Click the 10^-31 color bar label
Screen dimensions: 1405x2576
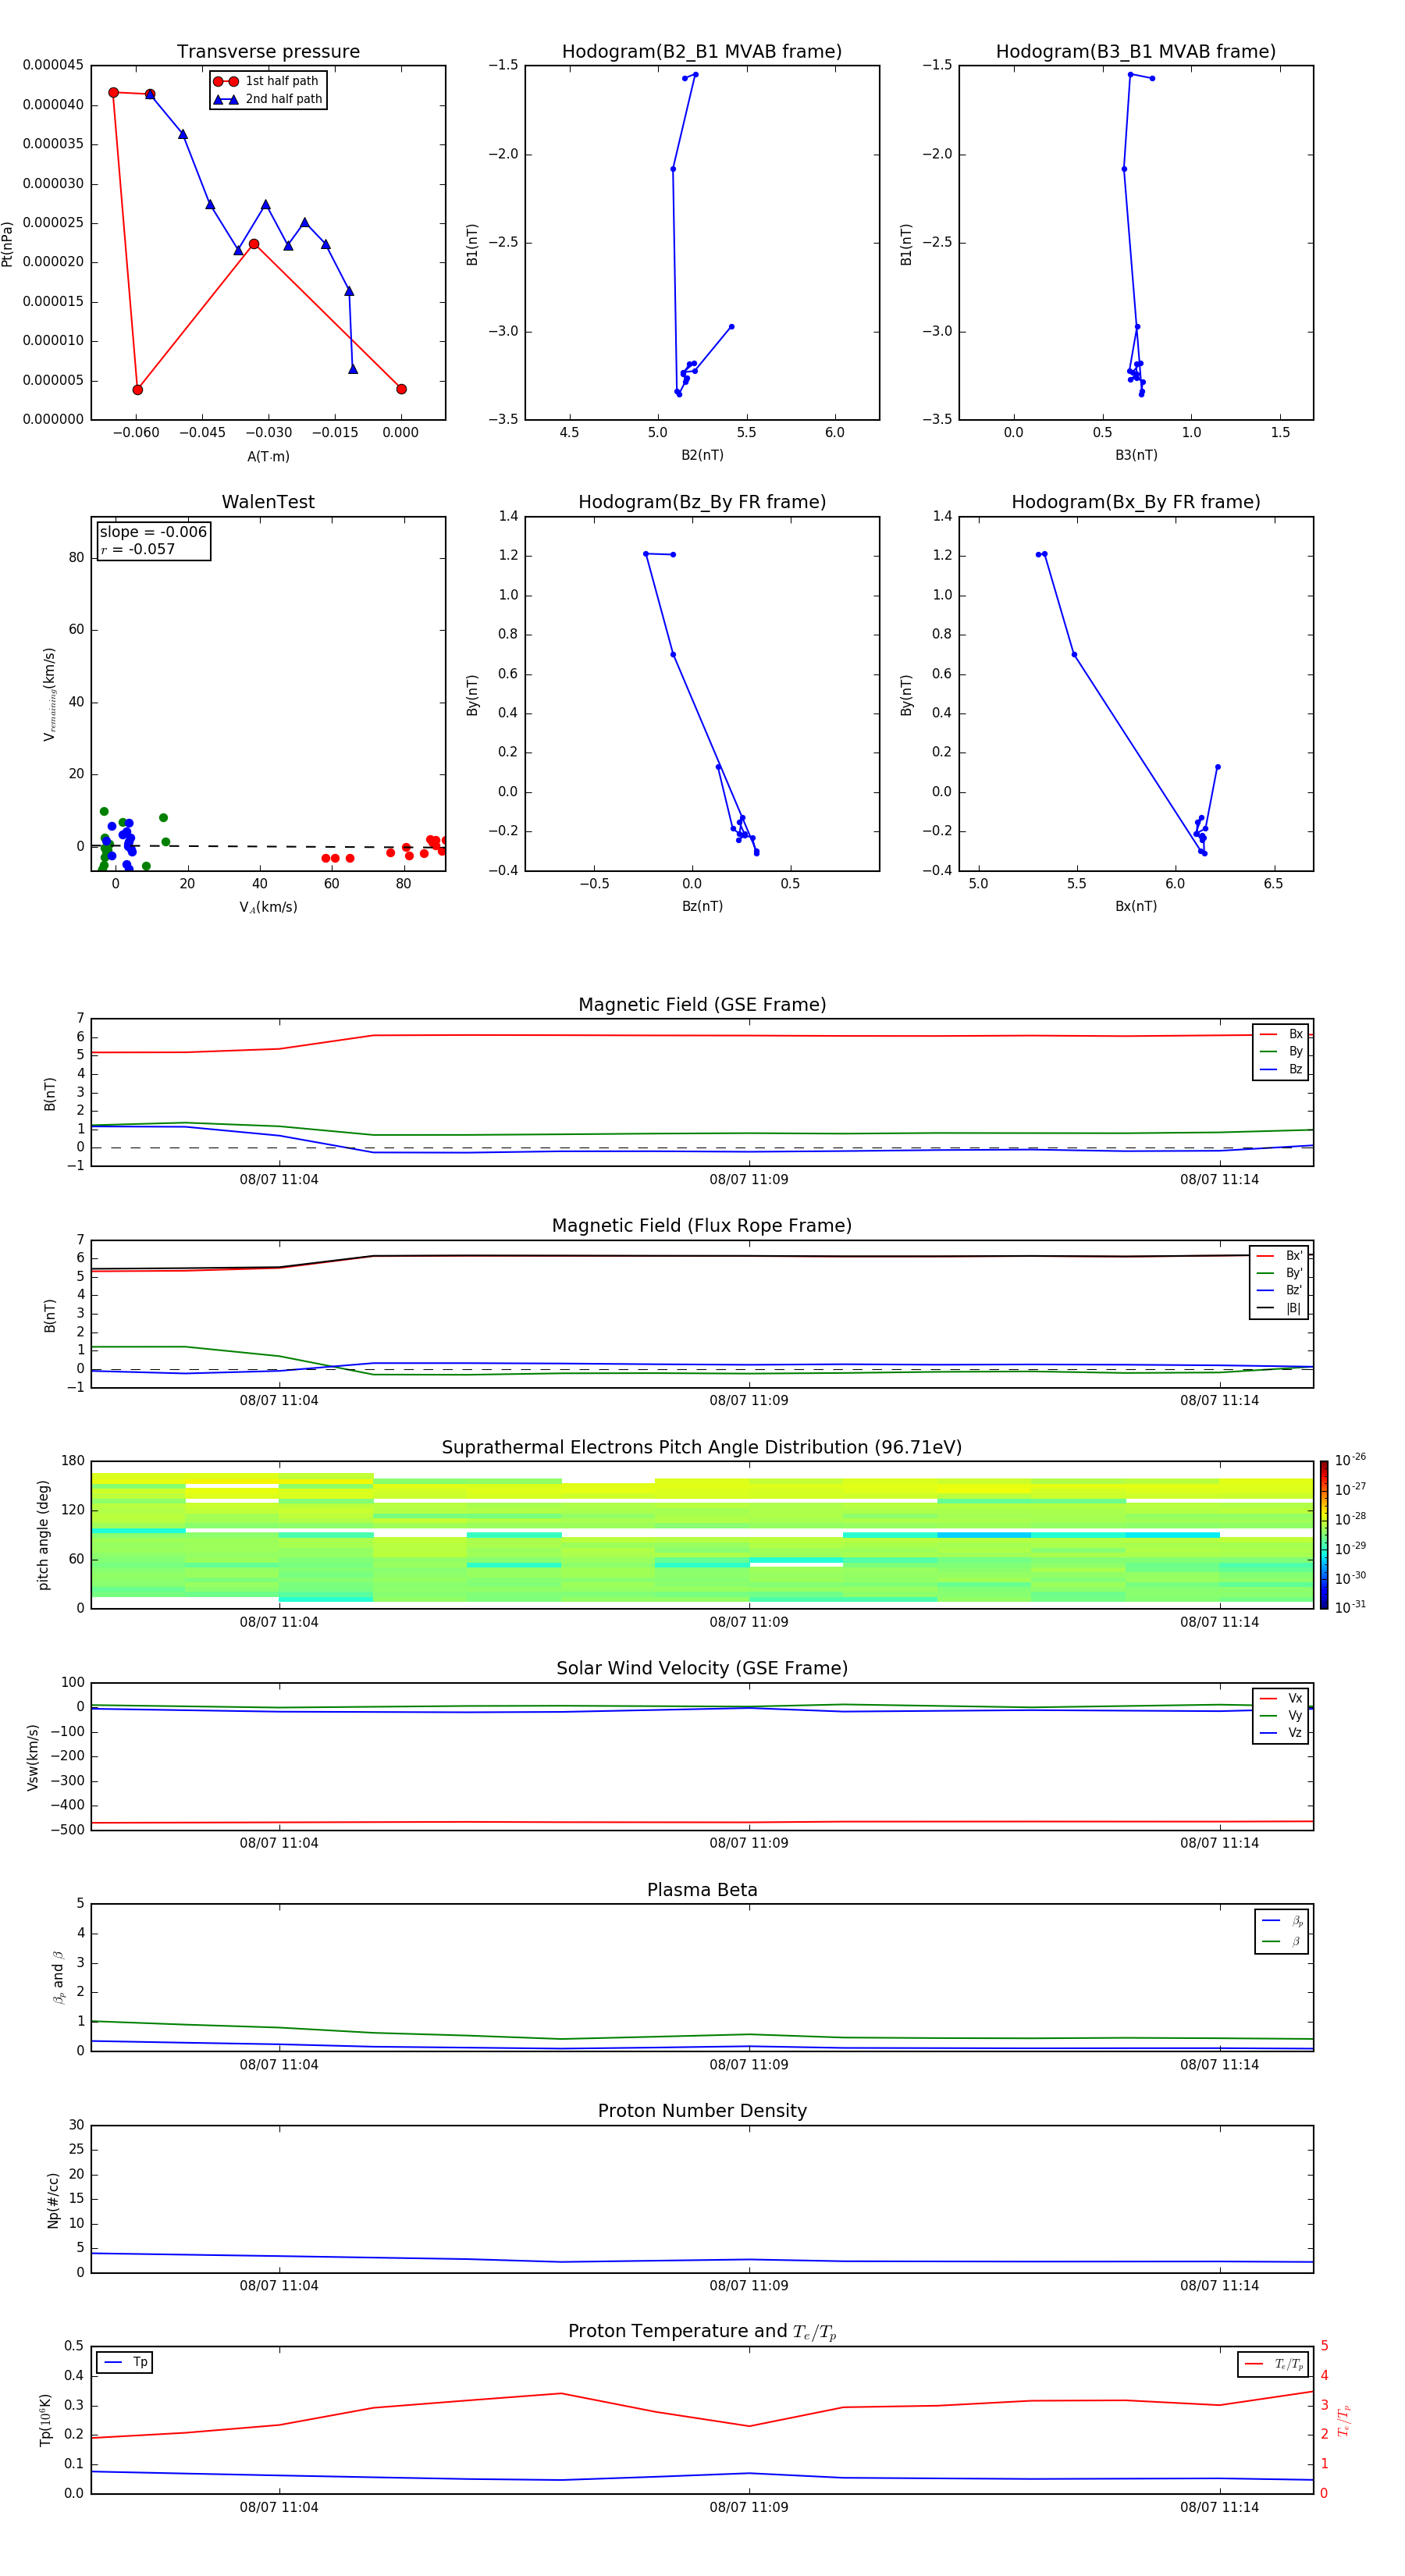coord(1350,1607)
